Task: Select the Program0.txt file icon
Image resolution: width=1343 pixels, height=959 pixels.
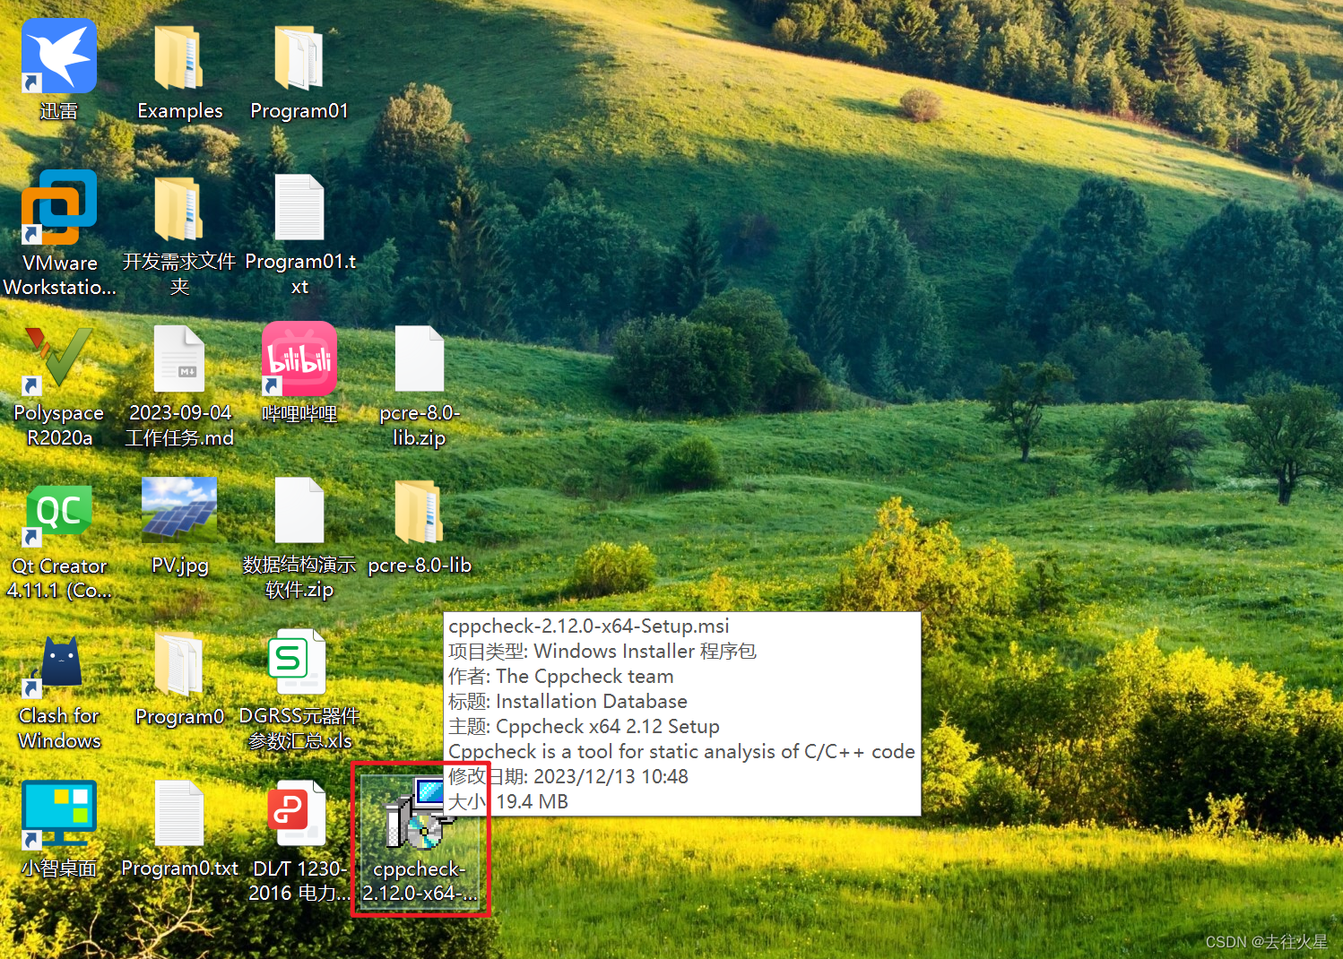Action: coord(179,814)
